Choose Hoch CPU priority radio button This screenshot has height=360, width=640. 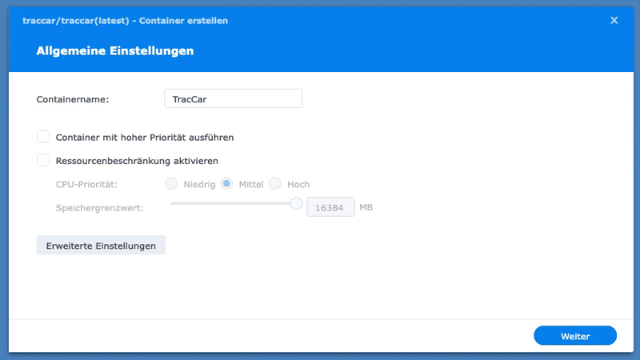275,184
